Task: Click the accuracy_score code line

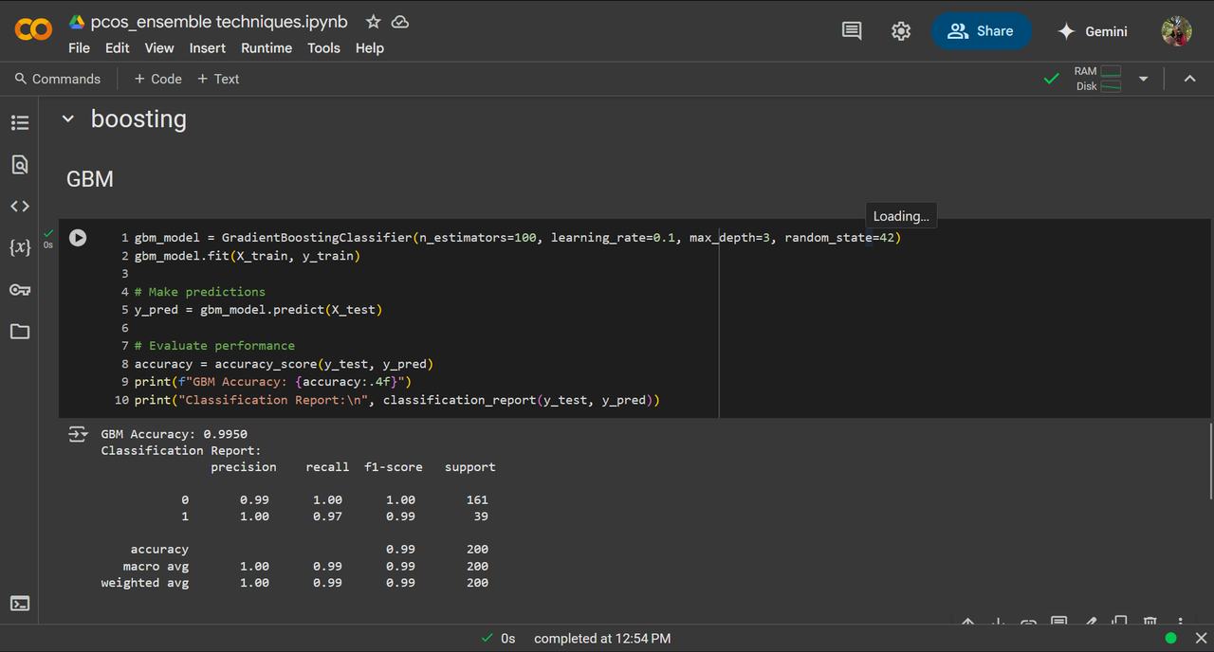Action: [284, 363]
